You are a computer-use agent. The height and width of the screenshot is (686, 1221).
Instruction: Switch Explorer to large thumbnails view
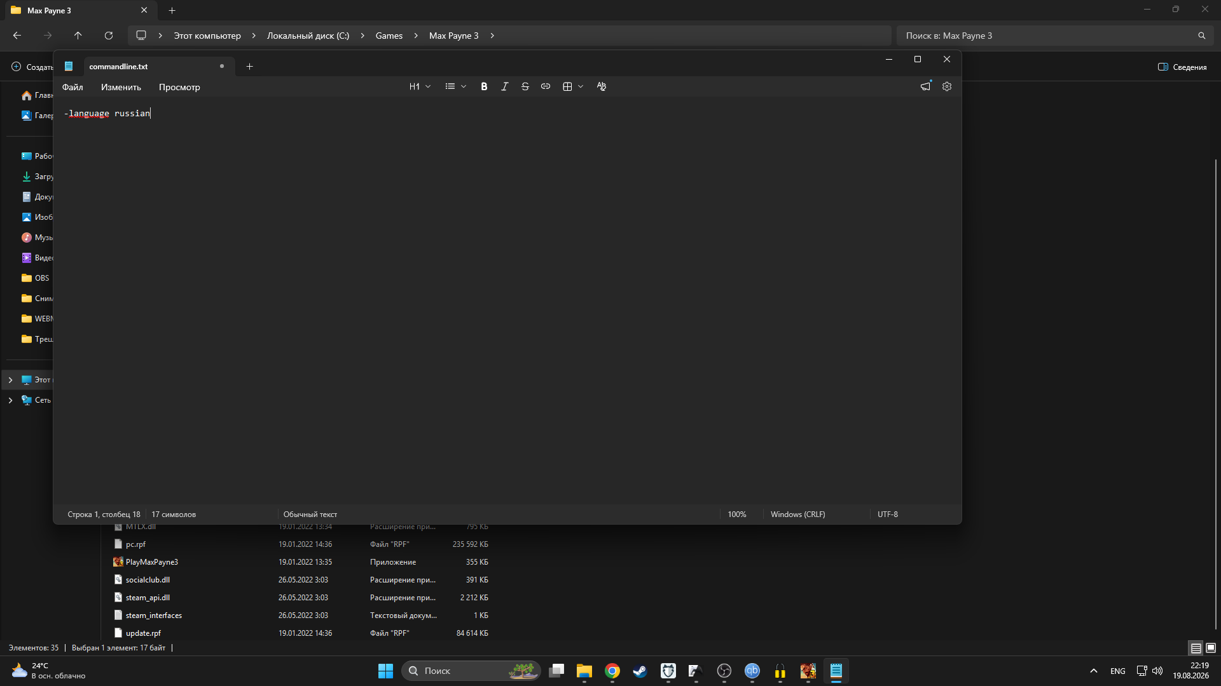1211,648
